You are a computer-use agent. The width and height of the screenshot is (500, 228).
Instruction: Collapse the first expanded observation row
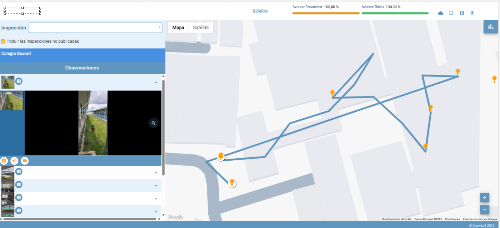[x=156, y=82]
